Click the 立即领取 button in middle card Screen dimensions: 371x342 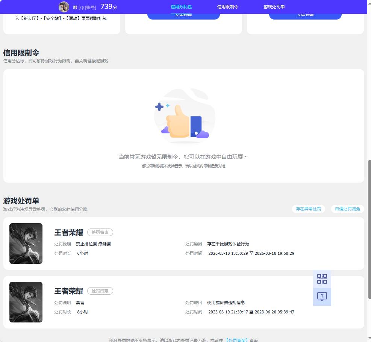[x=183, y=16]
